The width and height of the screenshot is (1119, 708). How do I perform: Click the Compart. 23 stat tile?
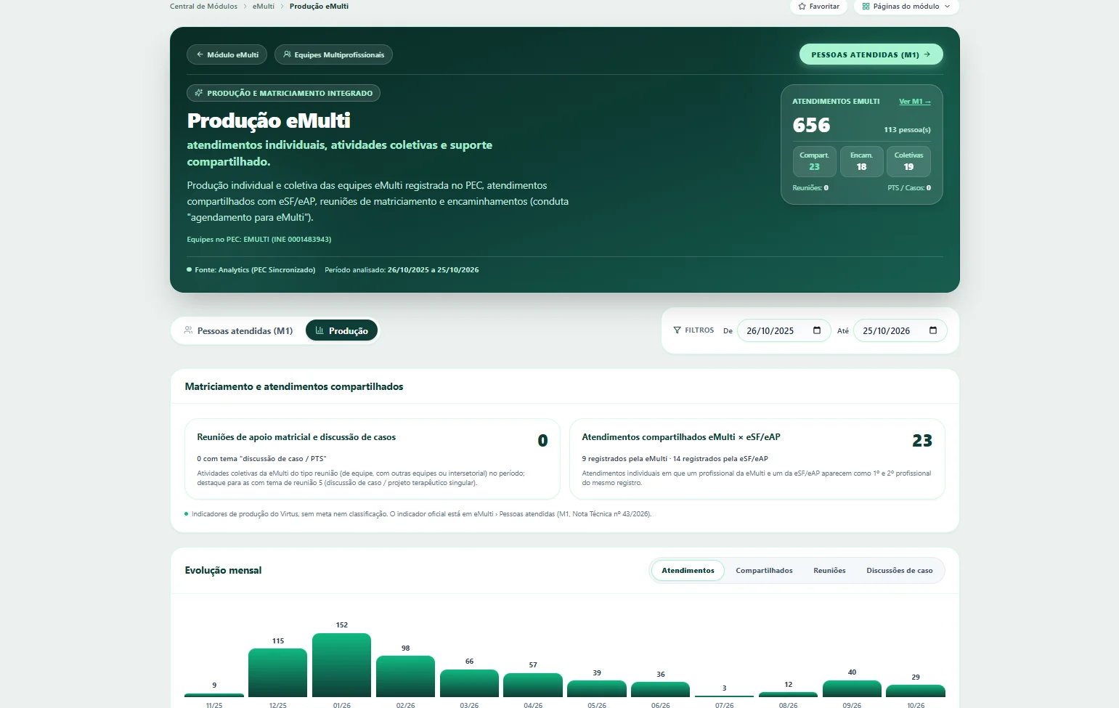814,161
